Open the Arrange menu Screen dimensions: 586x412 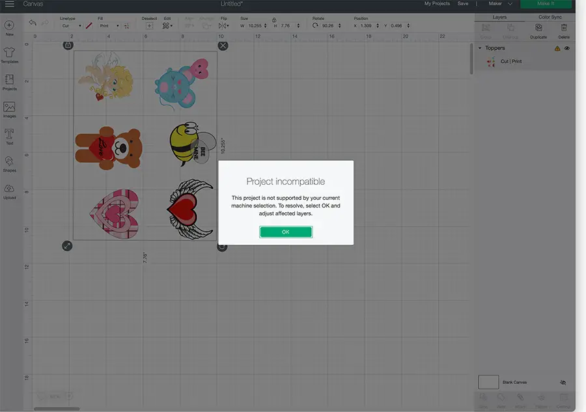(x=206, y=26)
